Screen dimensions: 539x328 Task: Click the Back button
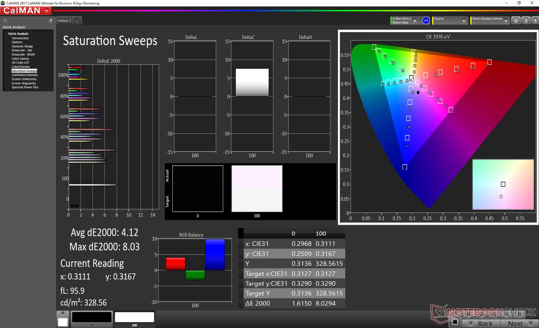481,324
